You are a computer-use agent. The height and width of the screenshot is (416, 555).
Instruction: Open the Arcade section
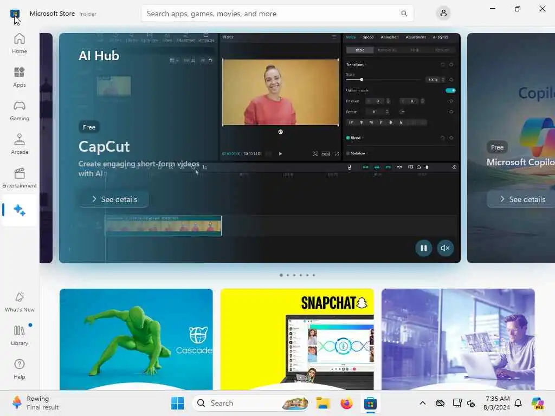20,144
